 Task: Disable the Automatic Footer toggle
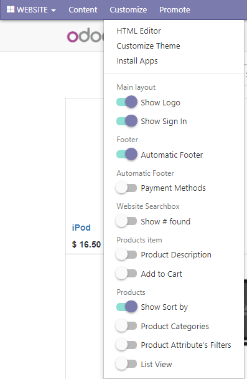pos(127,154)
